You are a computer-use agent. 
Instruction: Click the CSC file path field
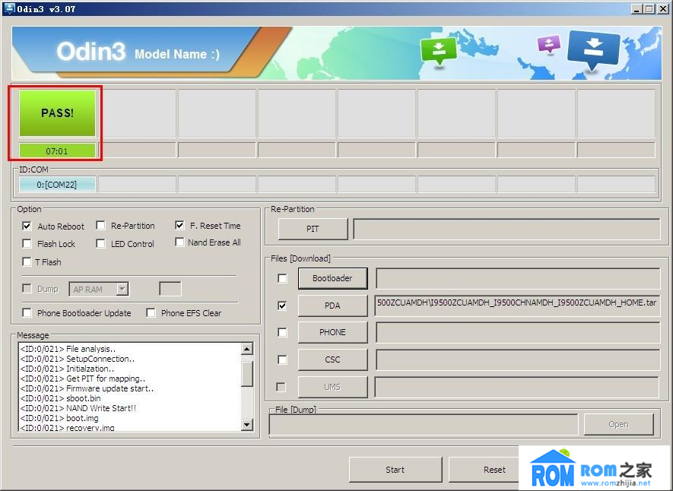[x=518, y=360]
